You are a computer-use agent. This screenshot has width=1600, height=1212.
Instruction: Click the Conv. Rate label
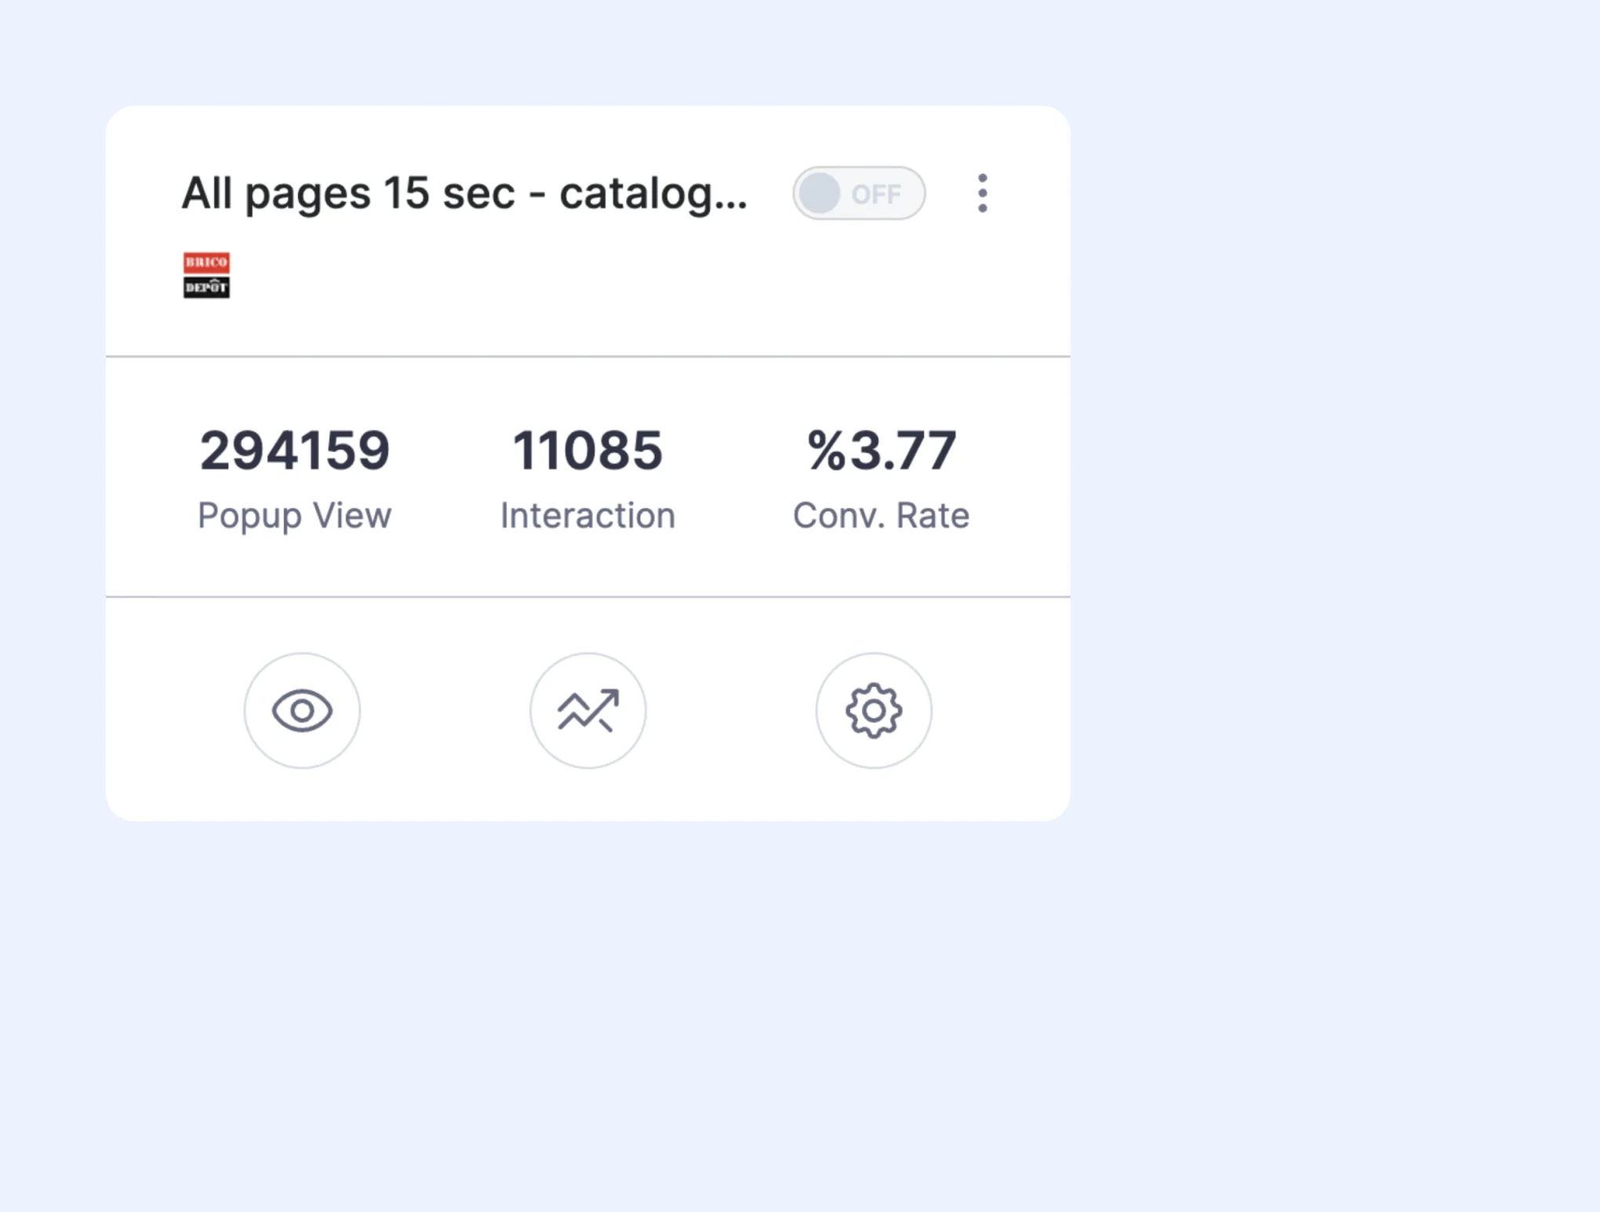point(882,516)
